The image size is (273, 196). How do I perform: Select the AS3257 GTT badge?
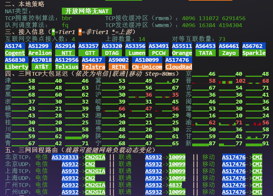tap(89, 49)
